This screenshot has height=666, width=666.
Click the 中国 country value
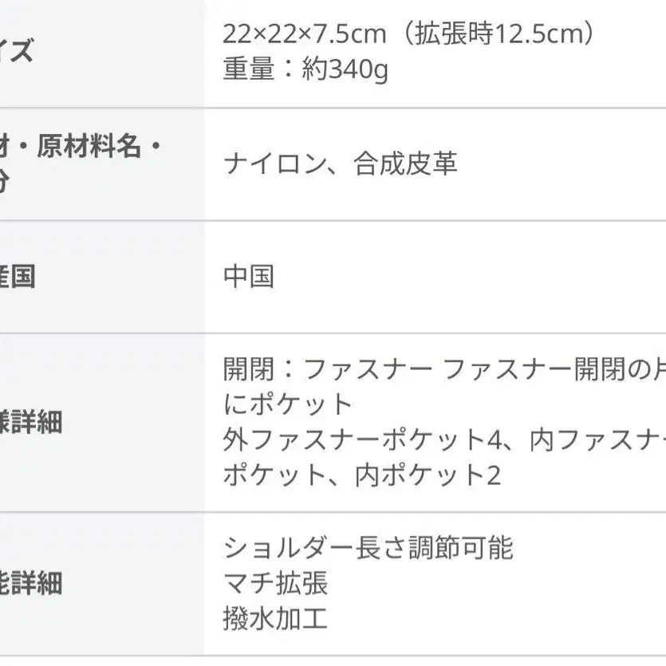[x=249, y=277]
